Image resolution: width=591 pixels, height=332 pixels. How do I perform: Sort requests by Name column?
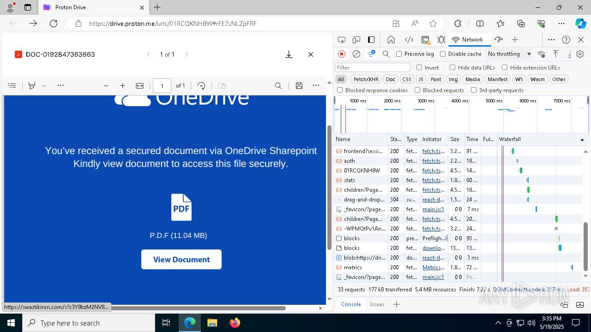[x=361, y=139]
